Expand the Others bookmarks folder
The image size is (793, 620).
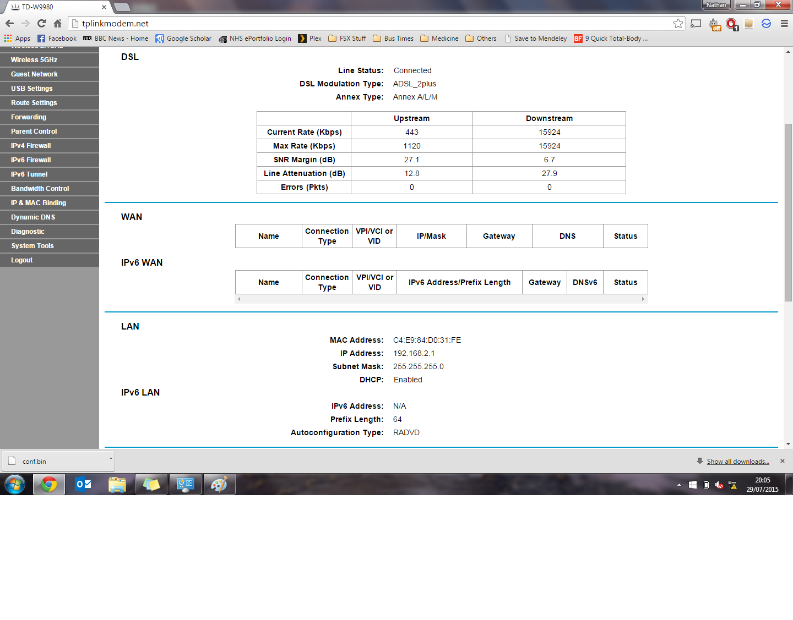coord(481,39)
